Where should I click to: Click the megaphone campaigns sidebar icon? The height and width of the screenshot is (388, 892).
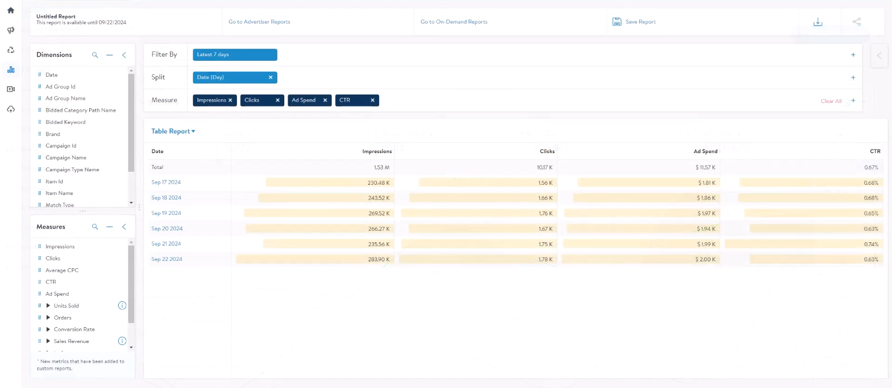[11, 30]
